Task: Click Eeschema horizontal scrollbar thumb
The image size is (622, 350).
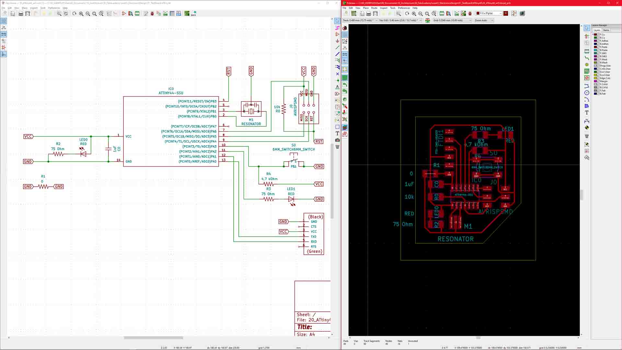Action: coord(153,338)
